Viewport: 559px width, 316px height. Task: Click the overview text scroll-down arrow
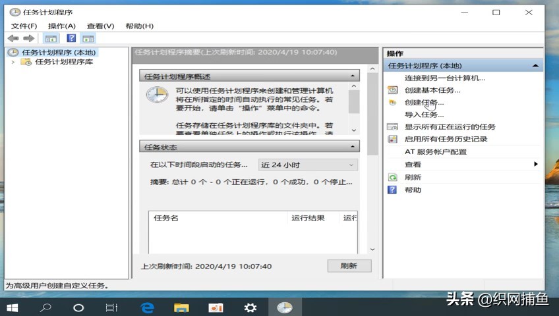(353, 130)
